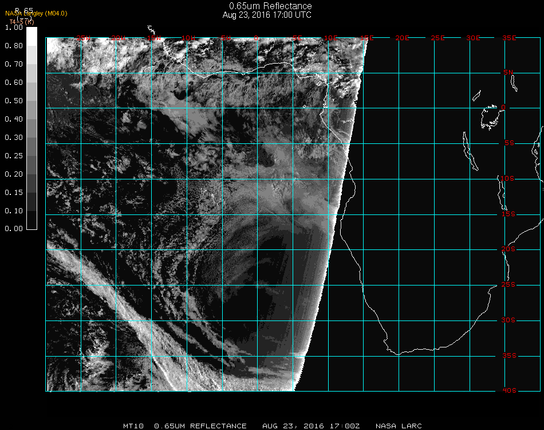
Task: Click the 30E longitude label
Action: (x=473, y=38)
